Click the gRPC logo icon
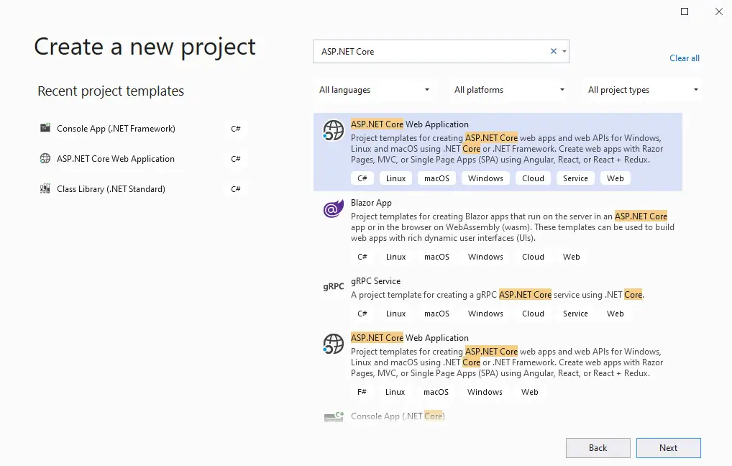 coord(334,286)
